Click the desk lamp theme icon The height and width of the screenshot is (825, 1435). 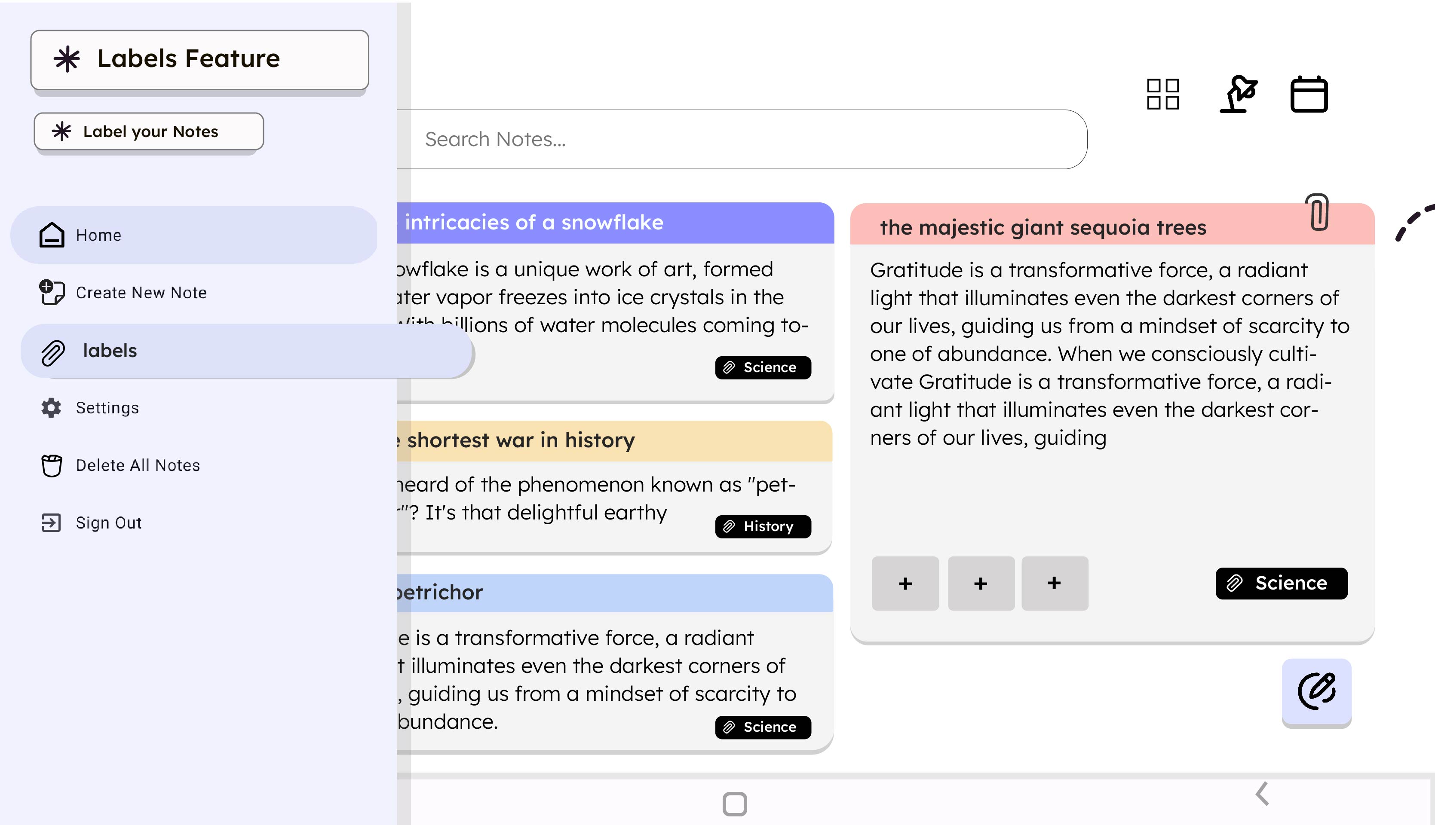pos(1239,94)
